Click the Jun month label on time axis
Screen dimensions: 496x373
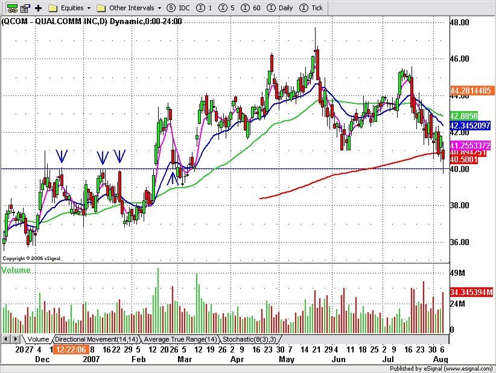[x=338, y=359]
